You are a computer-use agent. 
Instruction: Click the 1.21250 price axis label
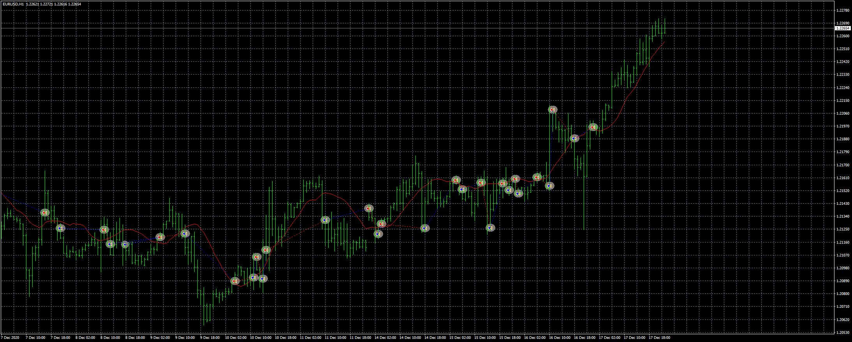tap(843, 229)
